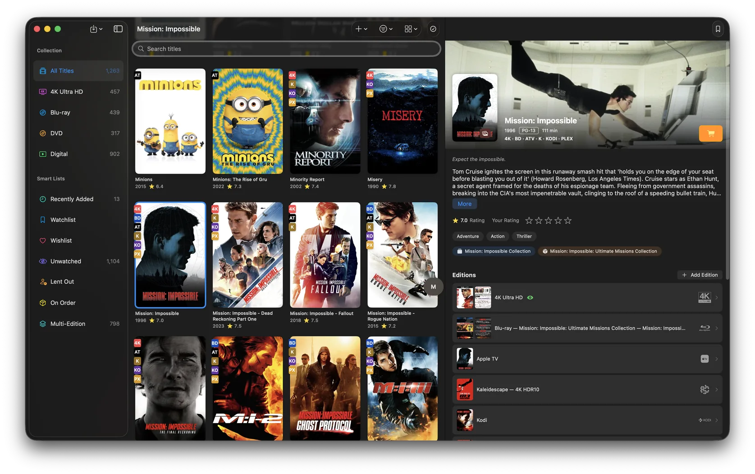Click the Lent Out person icon
This screenshot has height=474, width=755.
[x=43, y=282]
